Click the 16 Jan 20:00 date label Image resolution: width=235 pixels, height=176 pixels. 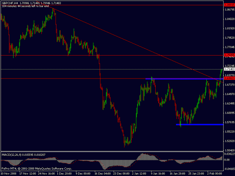[177, 174]
